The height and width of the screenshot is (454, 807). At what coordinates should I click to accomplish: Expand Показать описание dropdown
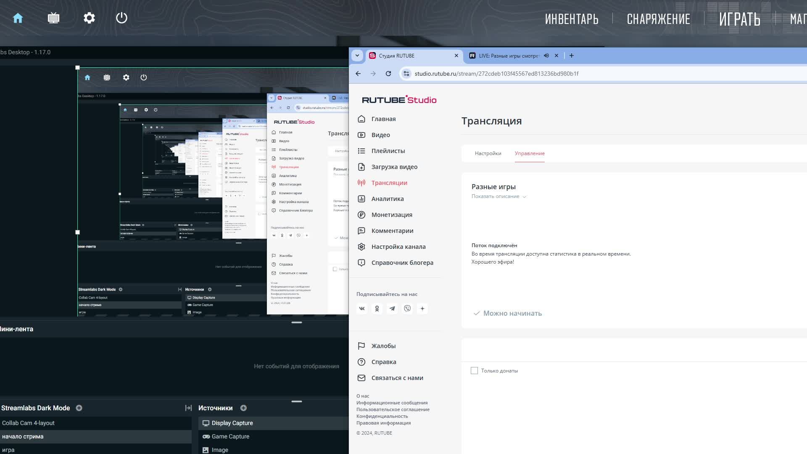499,196
